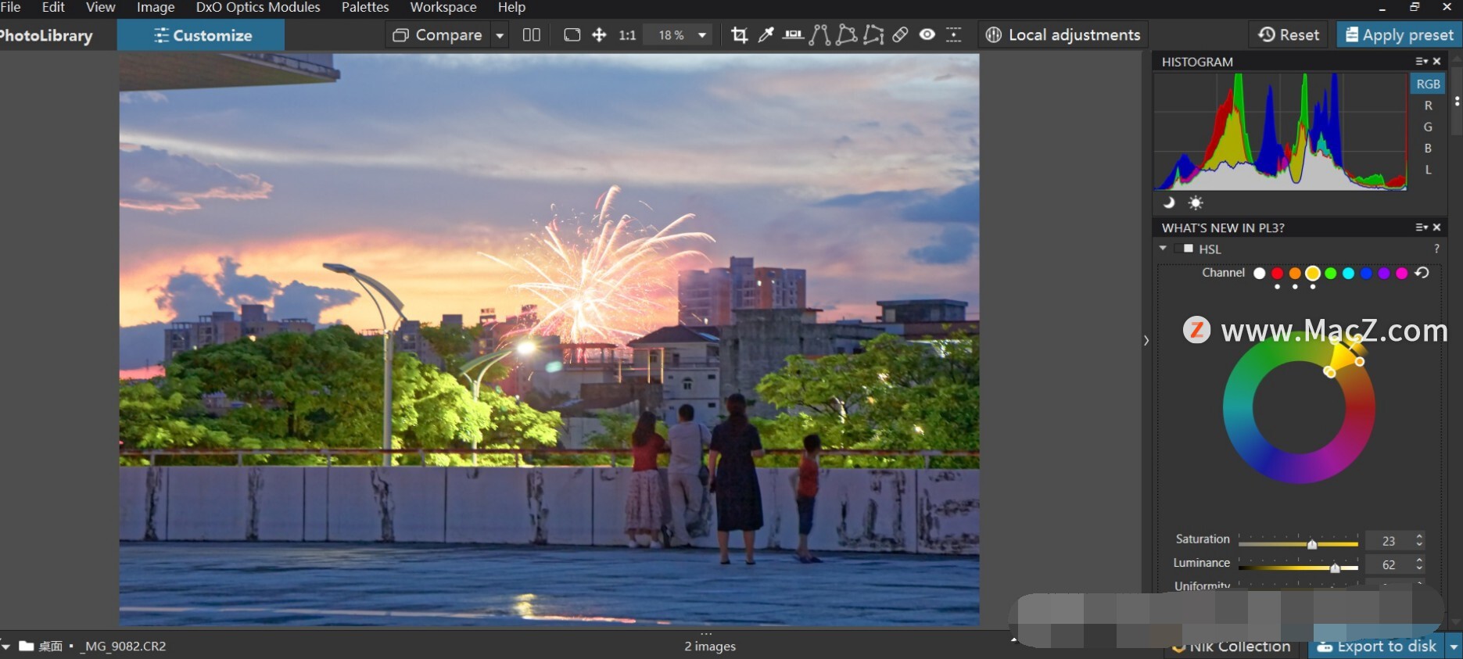1463x659 pixels.
Task: Click Export to disk
Action: coord(1377,646)
